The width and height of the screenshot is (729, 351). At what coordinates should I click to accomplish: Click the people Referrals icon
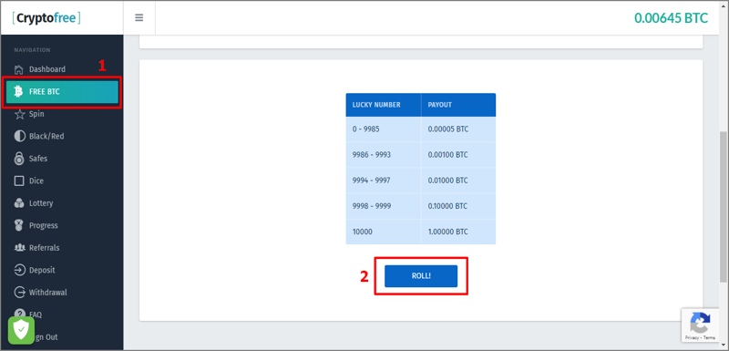point(19,248)
